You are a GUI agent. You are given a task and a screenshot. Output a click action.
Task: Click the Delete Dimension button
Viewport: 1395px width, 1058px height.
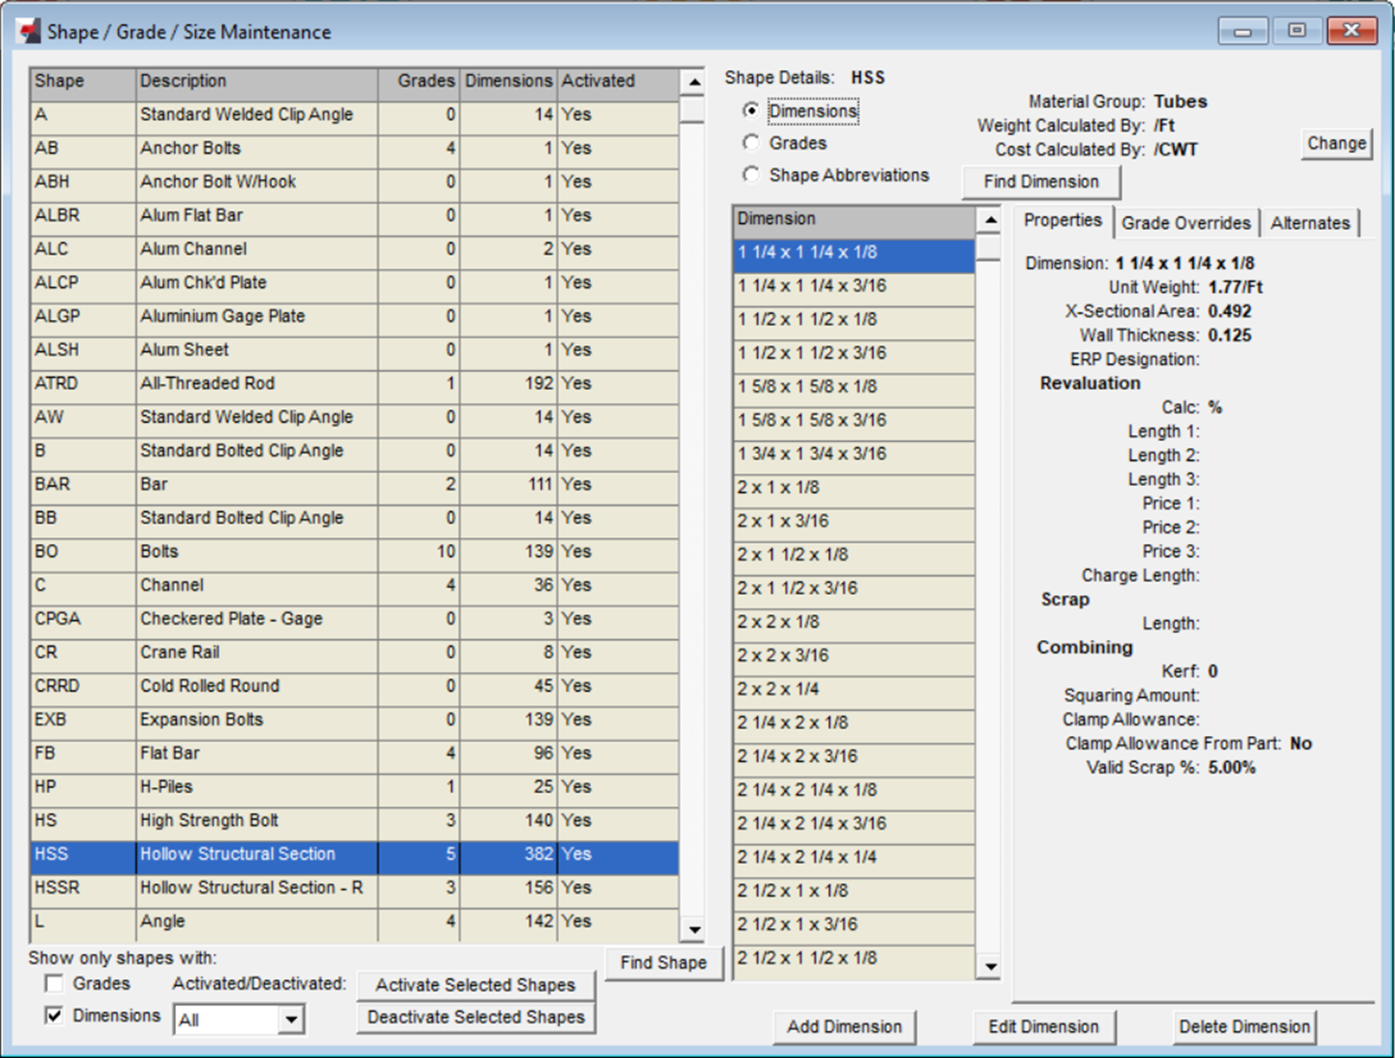pyautogui.click(x=1244, y=1026)
